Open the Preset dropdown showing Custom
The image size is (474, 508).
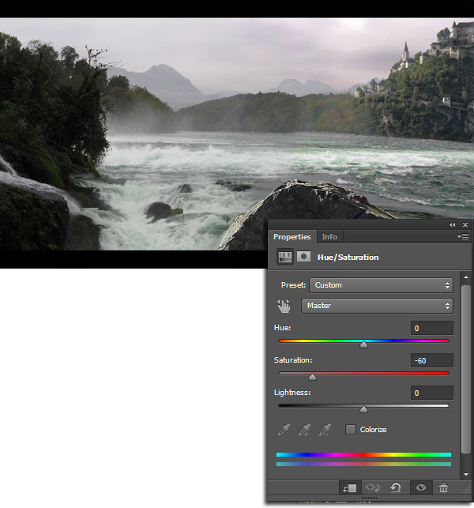coord(380,285)
